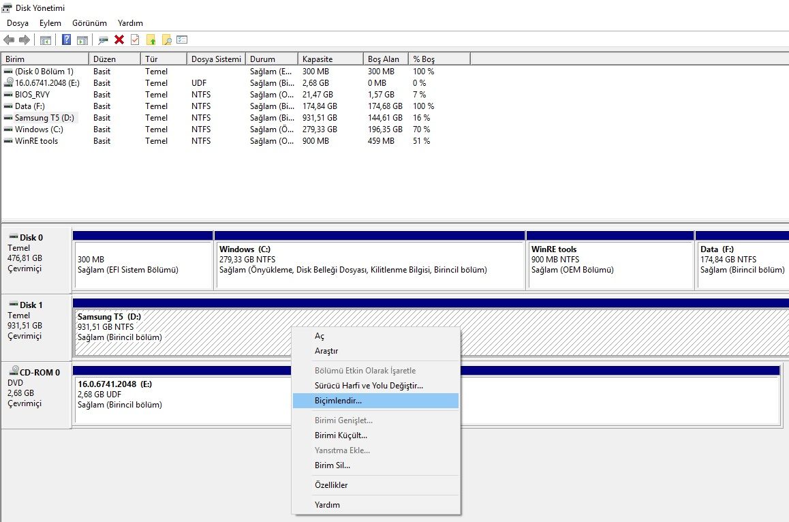The width and height of the screenshot is (789, 522).
Task: Open Özellikler from the context menu
Action: point(375,485)
